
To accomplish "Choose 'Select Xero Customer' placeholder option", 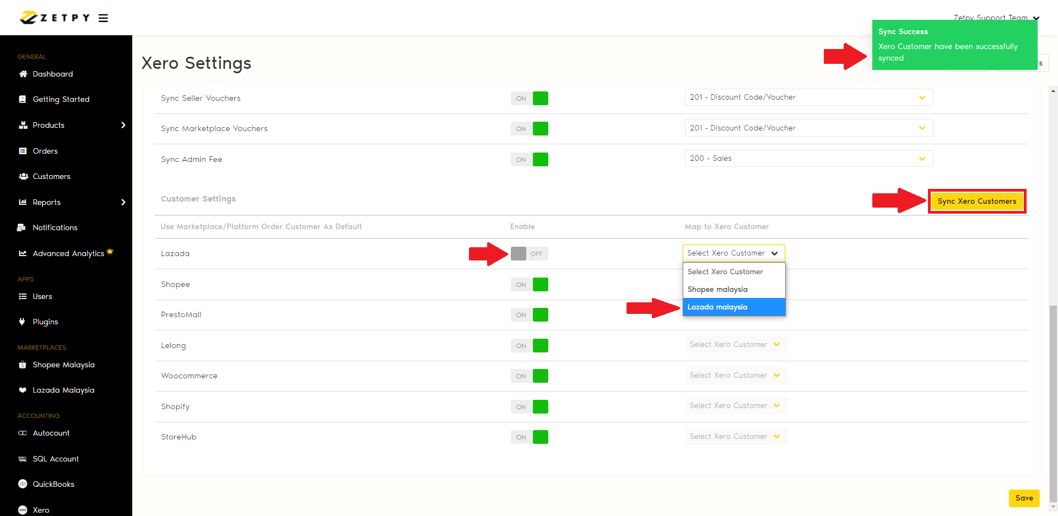I will pos(734,272).
